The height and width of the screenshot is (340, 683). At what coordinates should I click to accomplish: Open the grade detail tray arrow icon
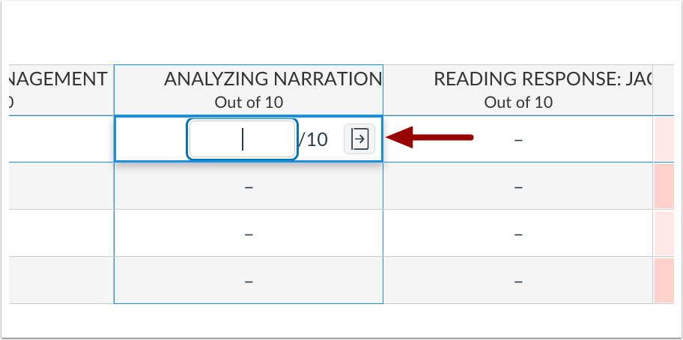[359, 139]
